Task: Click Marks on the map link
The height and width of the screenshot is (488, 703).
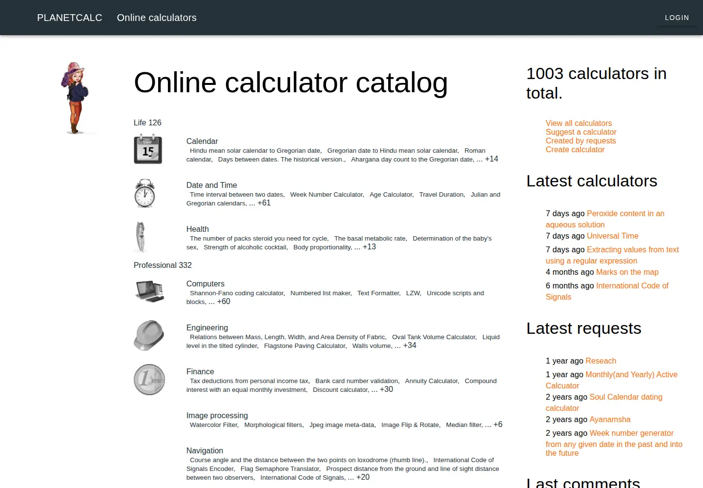Action: coord(627,272)
